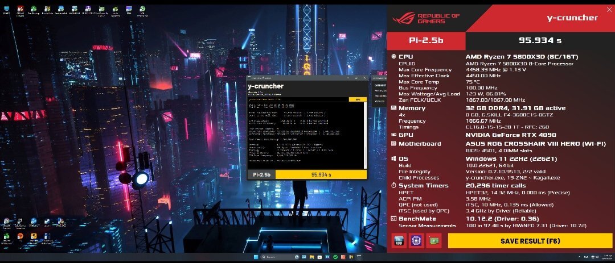The width and height of the screenshot is (615, 263).
Task: Select the Max Core Temp value '75 °C'
Action: coord(473,82)
